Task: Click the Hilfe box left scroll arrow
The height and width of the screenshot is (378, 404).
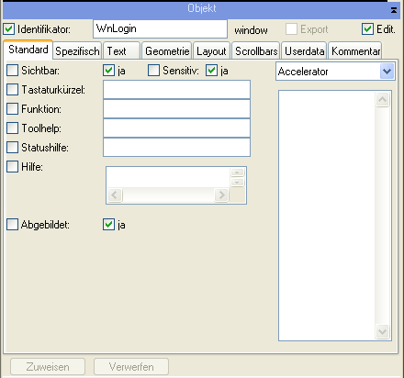Action: click(x=115, y=195)
